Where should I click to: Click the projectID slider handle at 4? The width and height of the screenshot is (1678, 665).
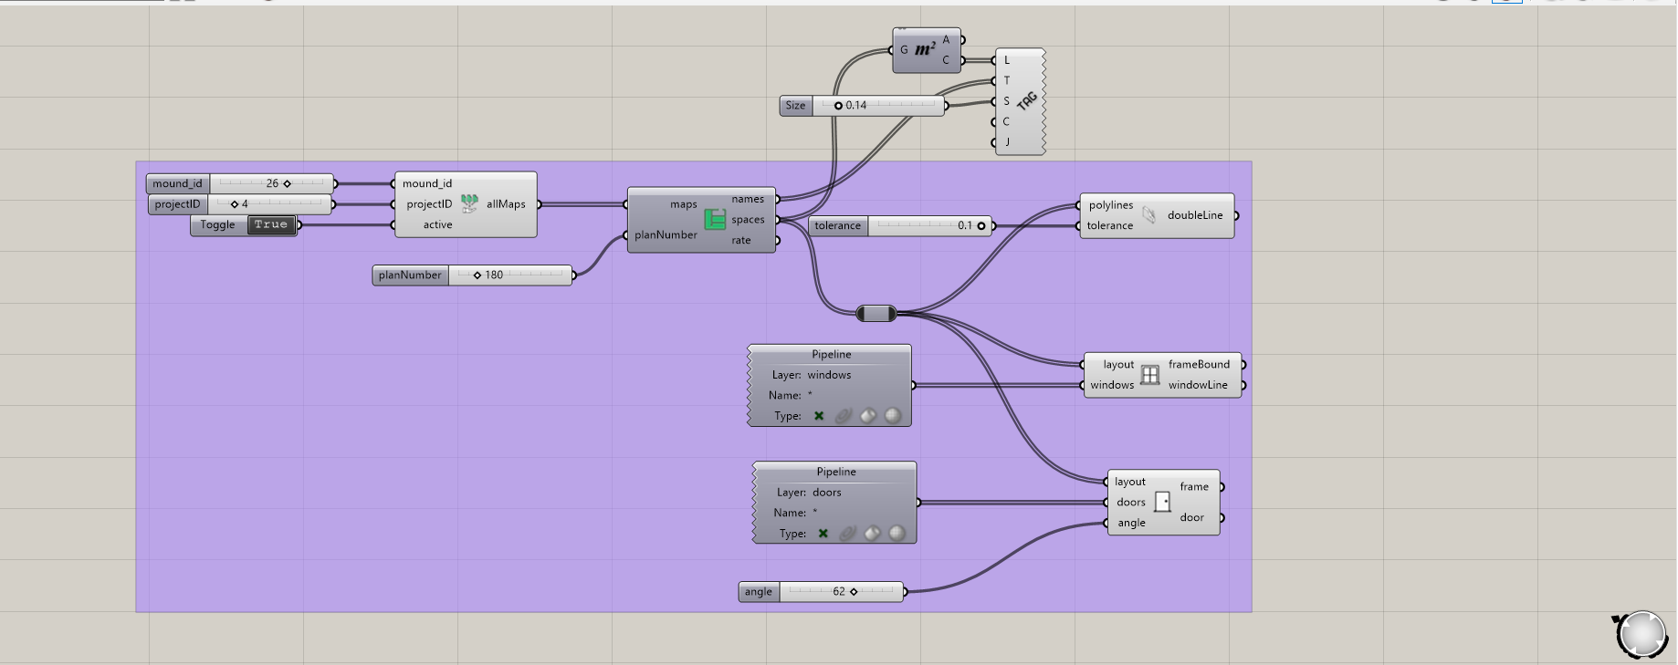click(235, 204)
